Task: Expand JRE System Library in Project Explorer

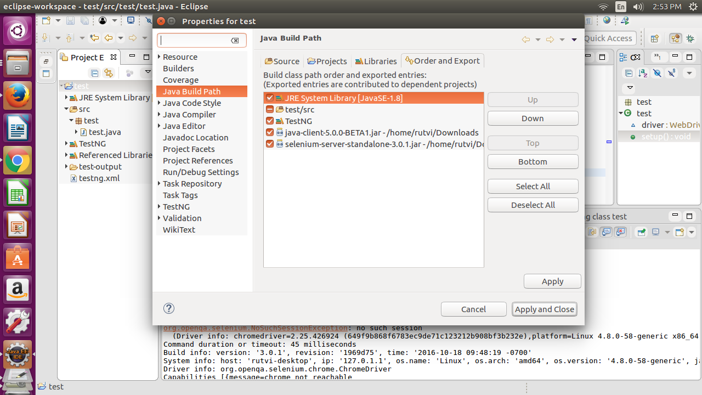Action: pos(66,97)
